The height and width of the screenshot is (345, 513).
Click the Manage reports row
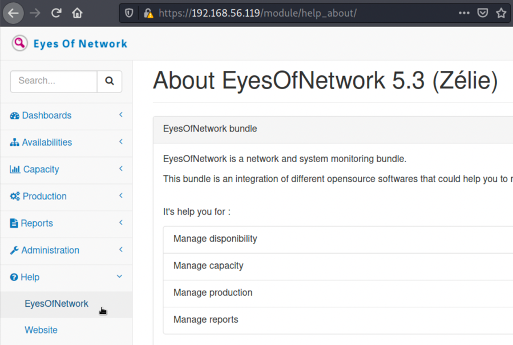click(338, 320)
